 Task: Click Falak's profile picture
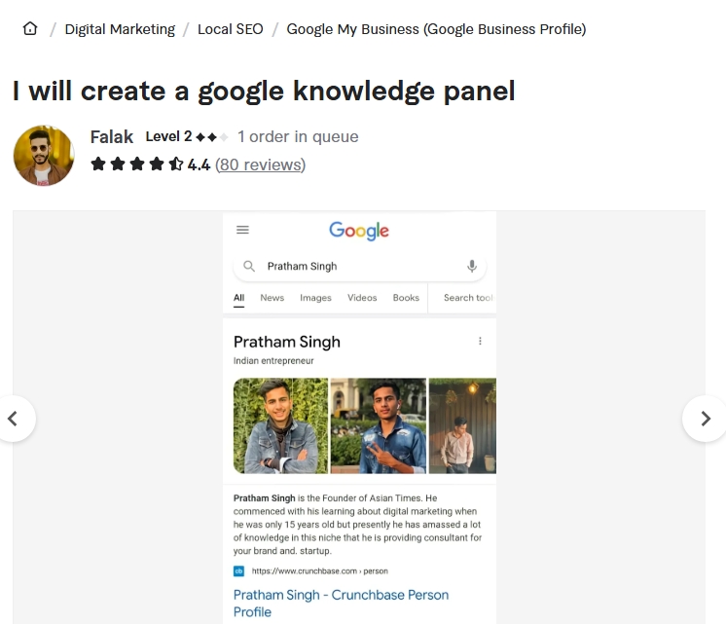44,155
